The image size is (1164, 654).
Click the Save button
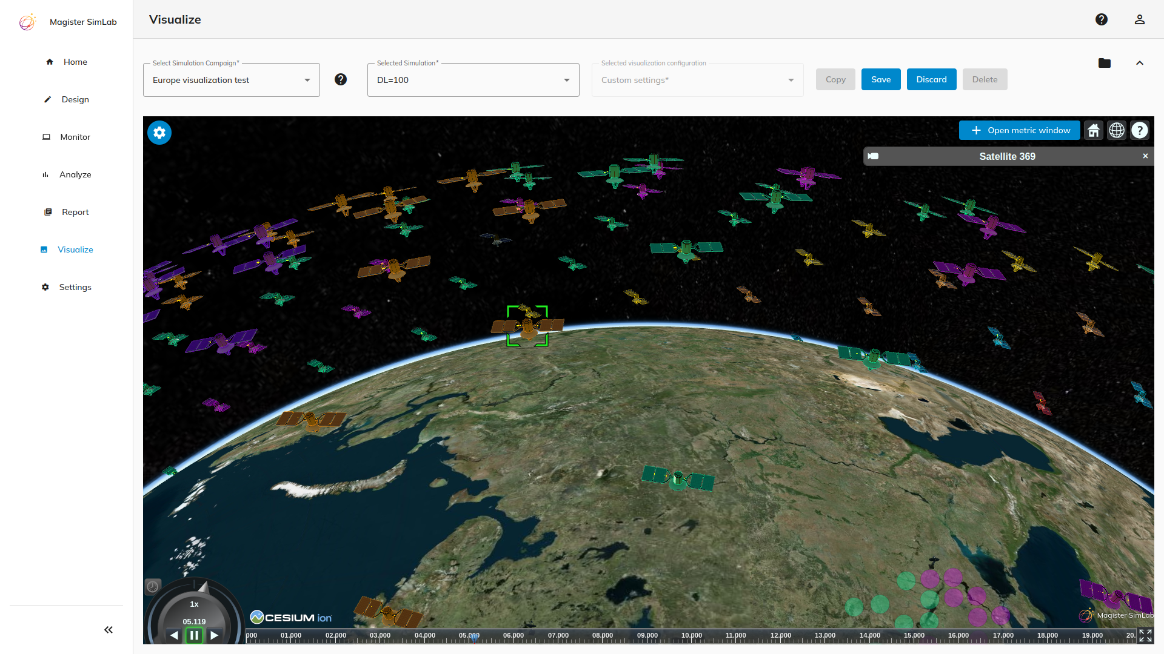coord(881,79)
